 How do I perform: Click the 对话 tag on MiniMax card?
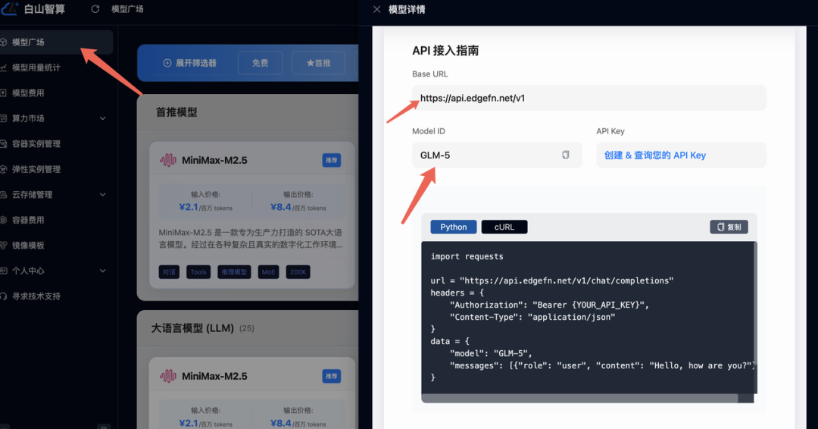click(x=169, y=272)
